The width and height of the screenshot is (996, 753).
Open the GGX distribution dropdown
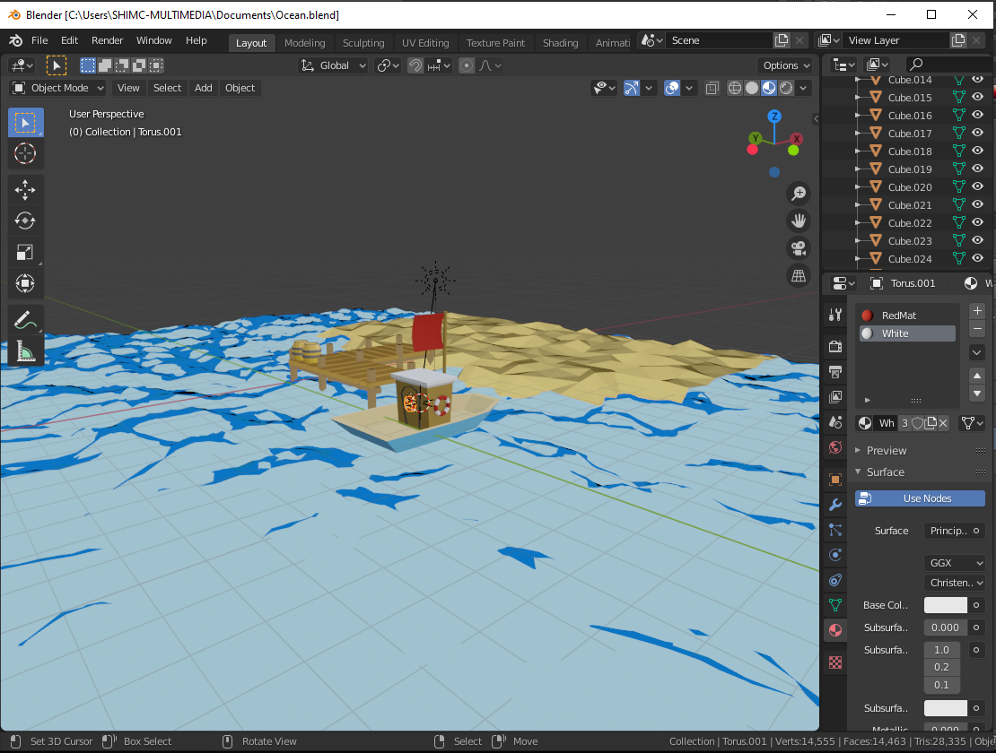(954, 562)
